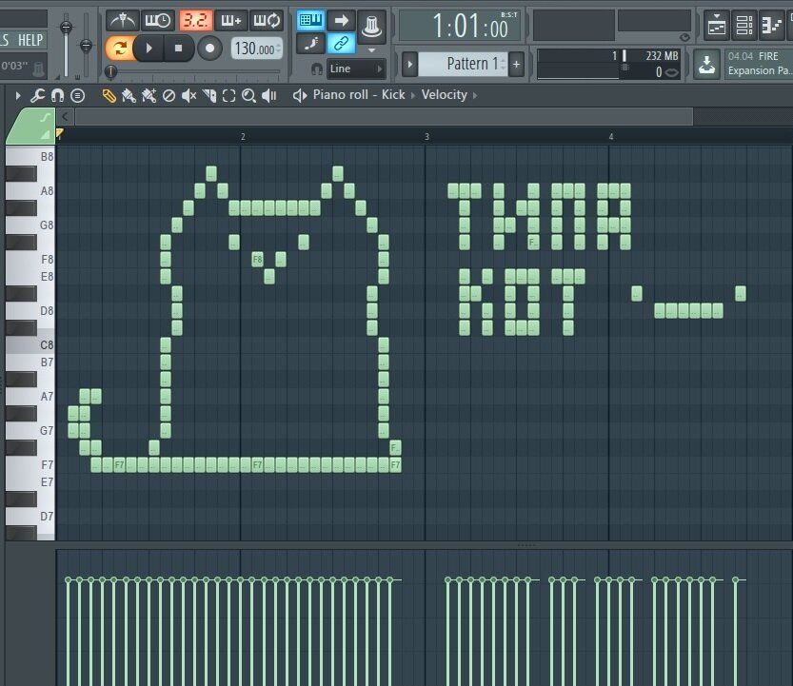This screenshot has width=793, height=686.
Task: Click the back arrow on scroll bar
Action: pyautogui.click(x=65, y=117)
